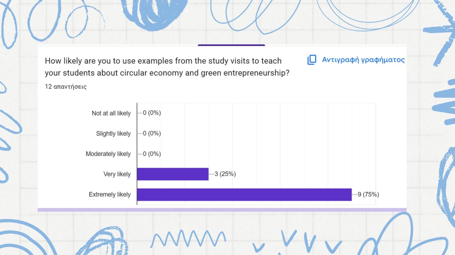Click the 3 (25%) value label
Viewport: 455px width, 255px height.
click(225, 174)
